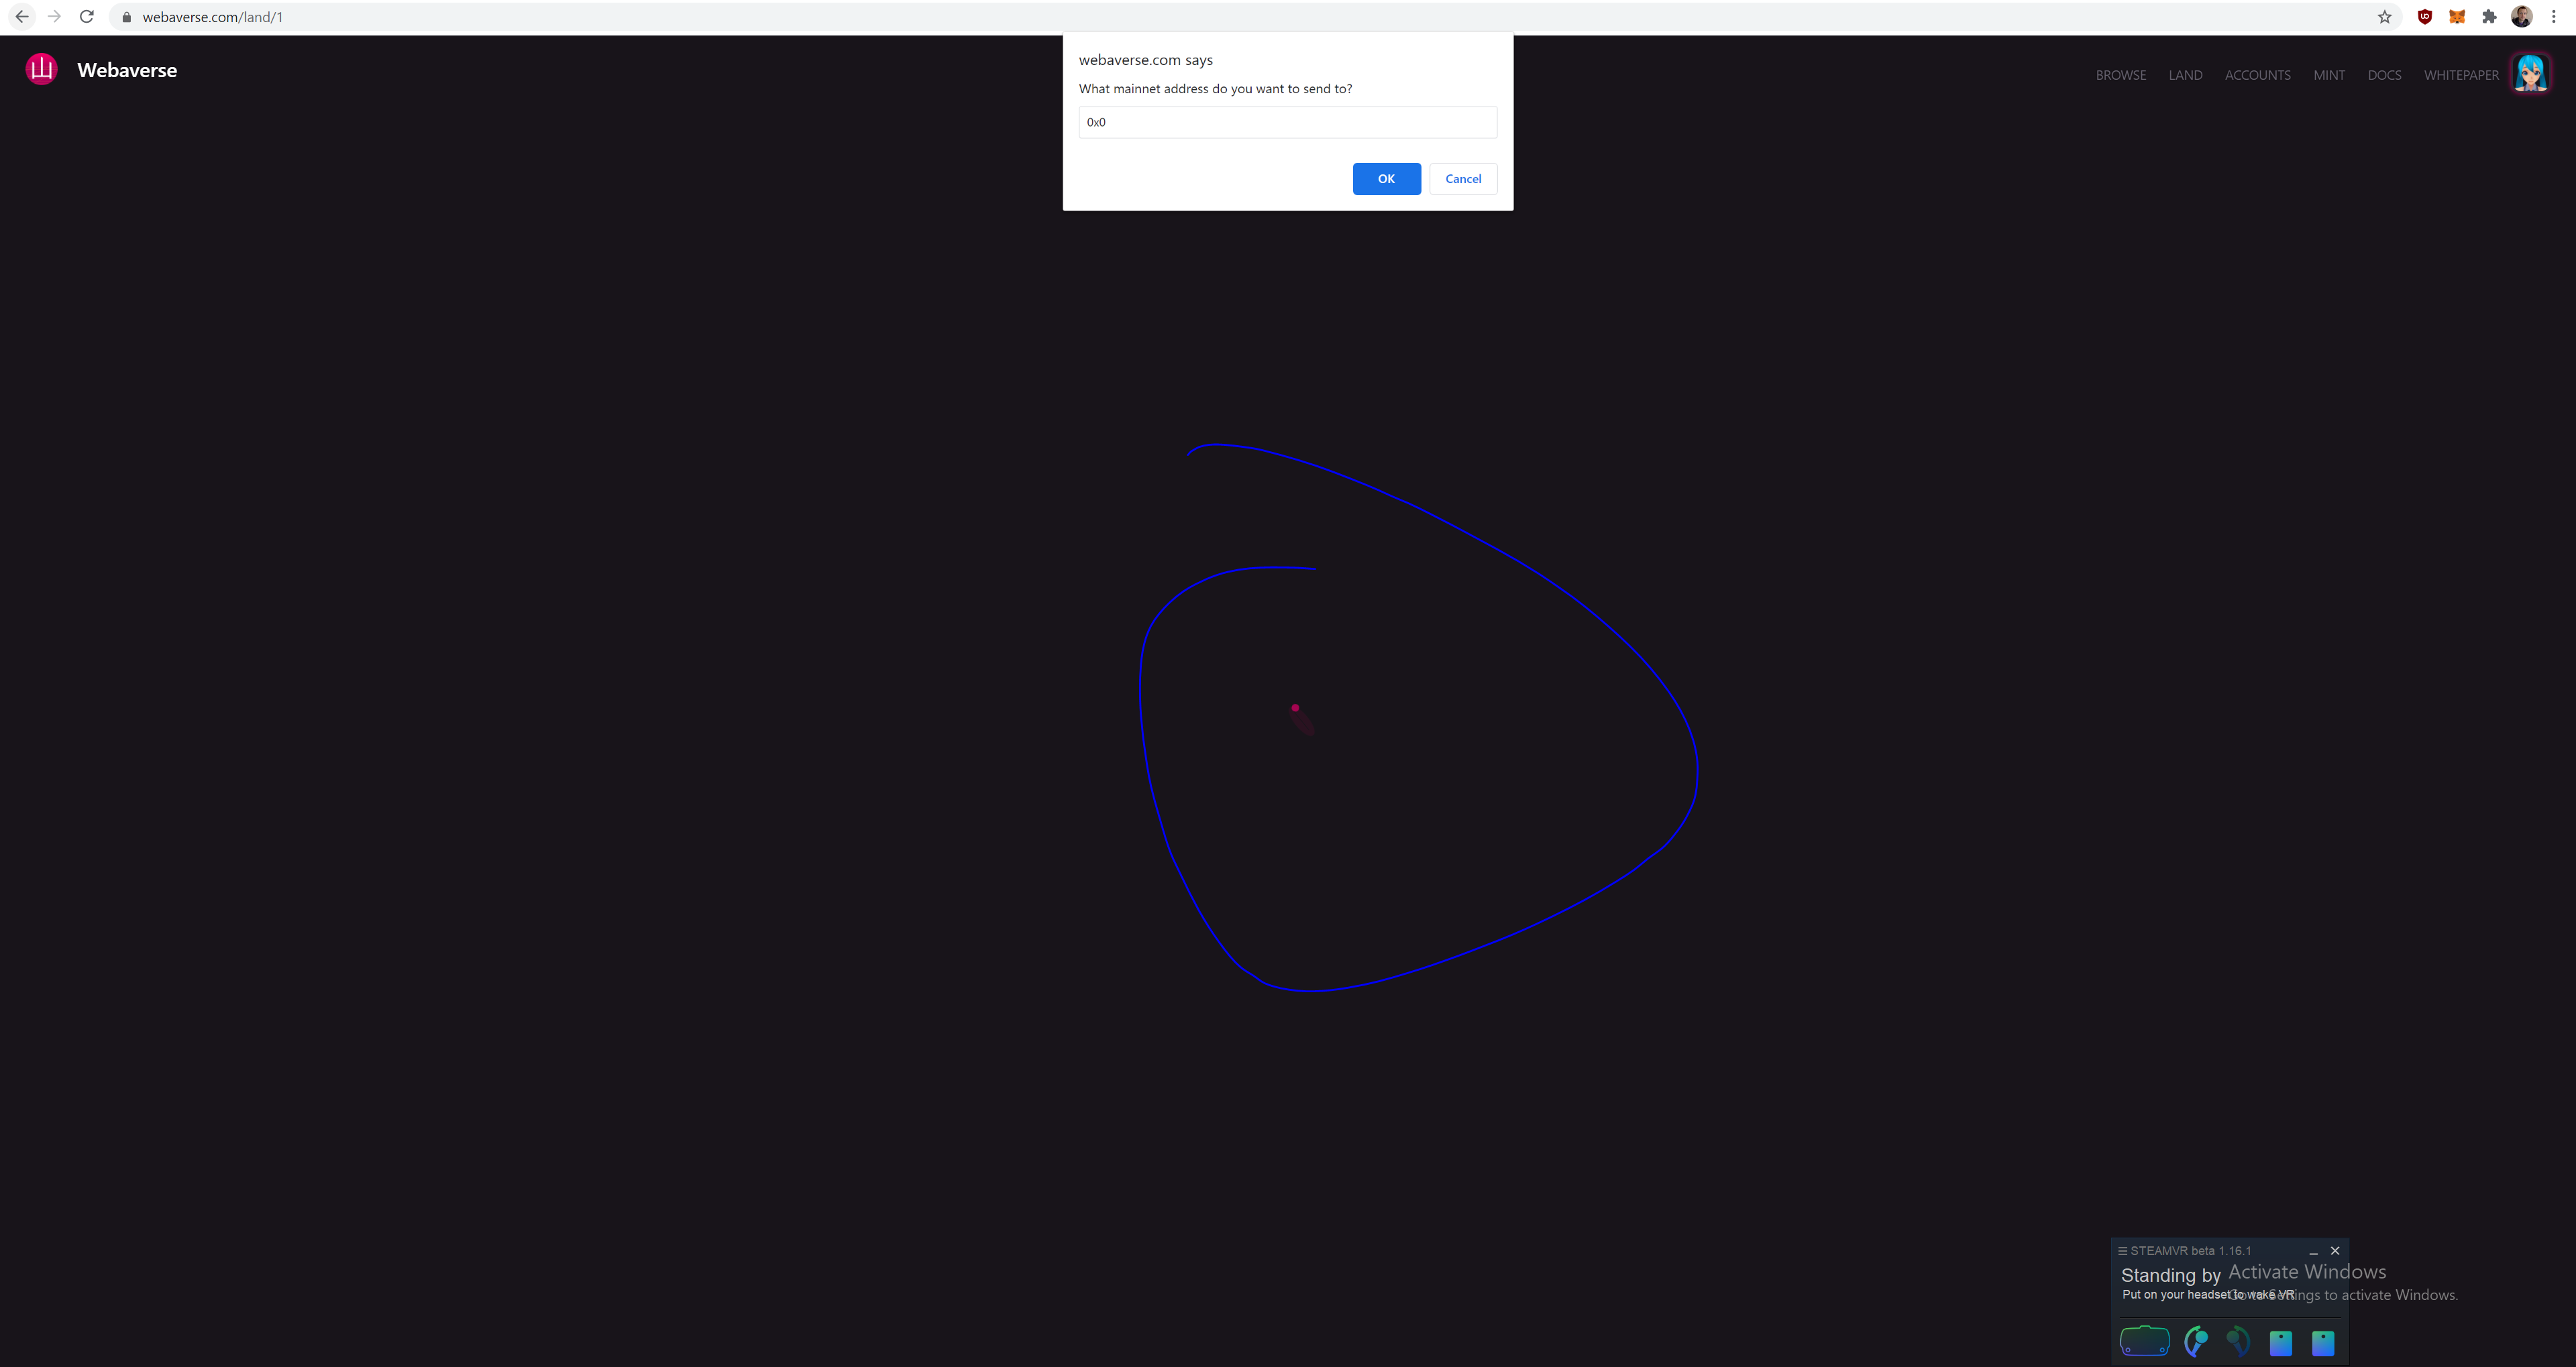Open the ACCOUNTS page
The height and width of the screenshot is (1367, 2576).
click(x=2257, y=74)
